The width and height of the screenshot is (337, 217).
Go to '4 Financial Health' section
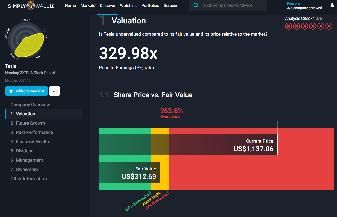point(30,142)
